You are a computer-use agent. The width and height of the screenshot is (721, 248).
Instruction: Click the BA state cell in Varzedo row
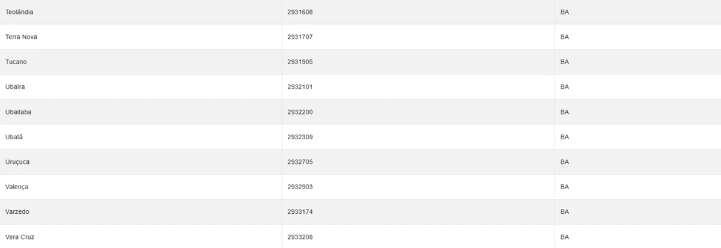(x=564, y=212)
